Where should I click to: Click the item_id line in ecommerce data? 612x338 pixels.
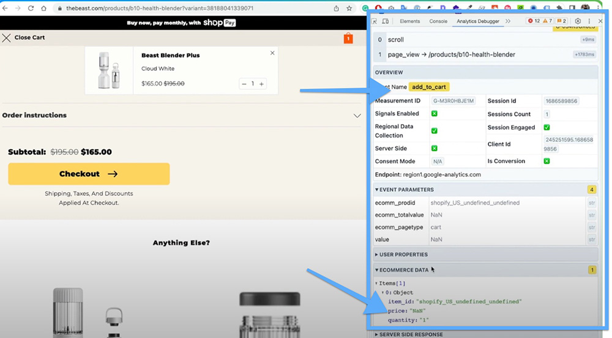tap(455, 302)
